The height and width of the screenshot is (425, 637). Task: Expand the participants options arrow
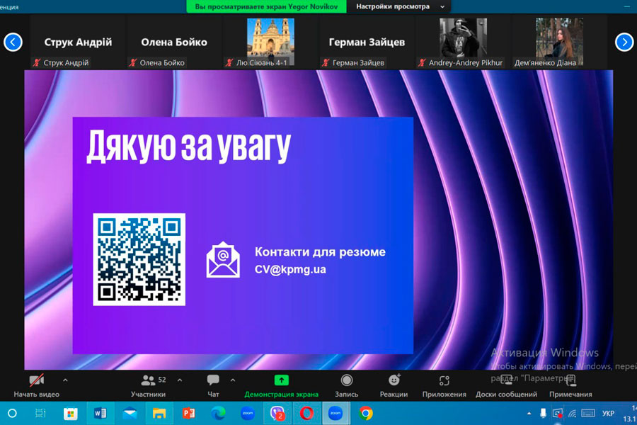click(180, 380)
